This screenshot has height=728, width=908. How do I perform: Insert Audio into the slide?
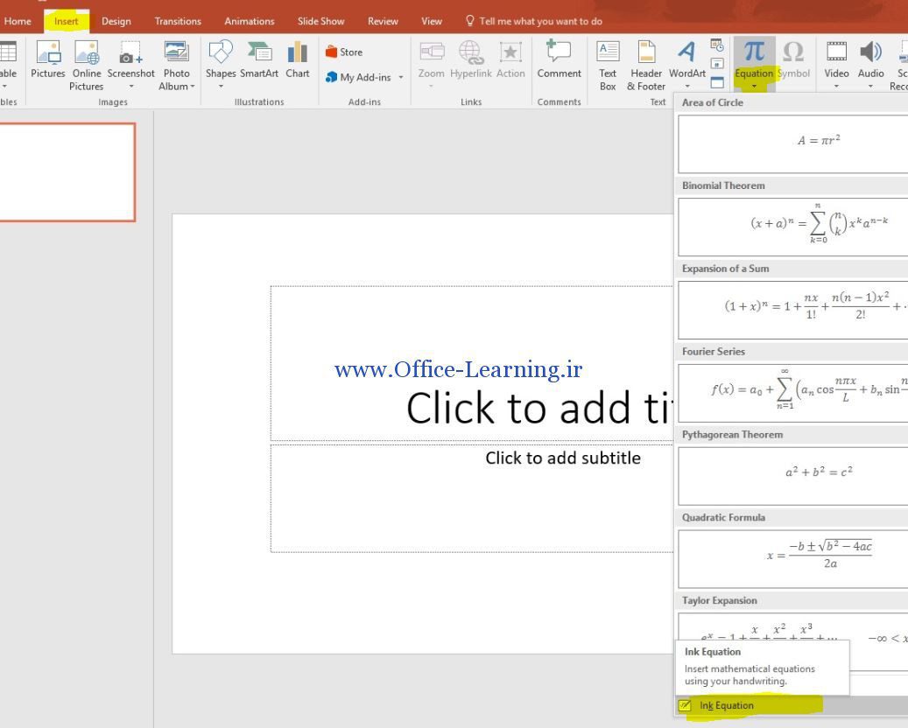(870, 61)
